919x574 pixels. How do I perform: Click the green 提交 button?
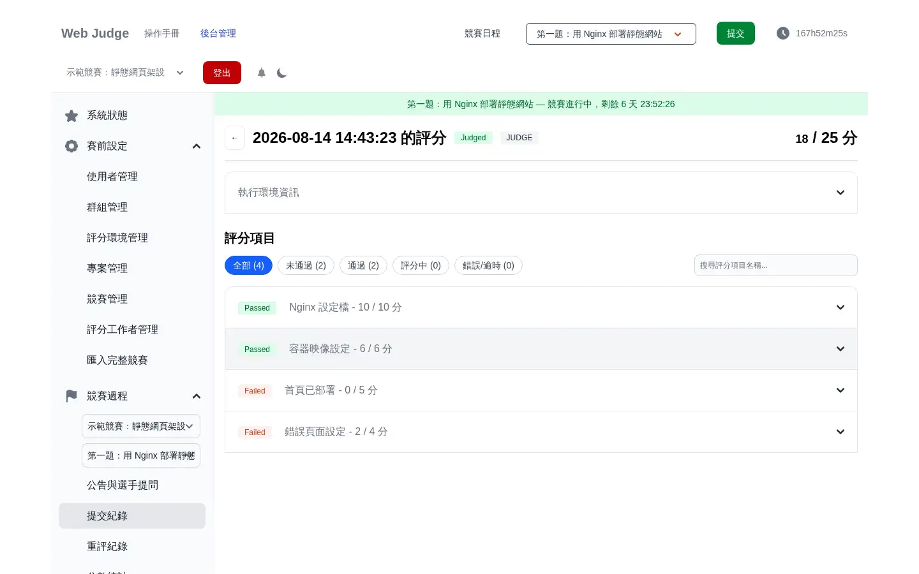pos(736,33)
